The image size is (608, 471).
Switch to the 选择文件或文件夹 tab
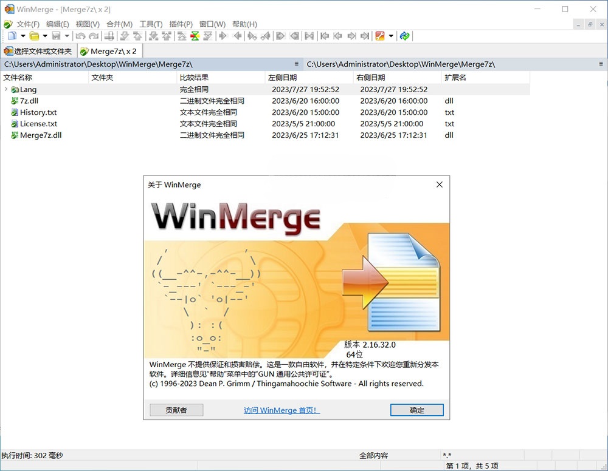click(38, 51)
